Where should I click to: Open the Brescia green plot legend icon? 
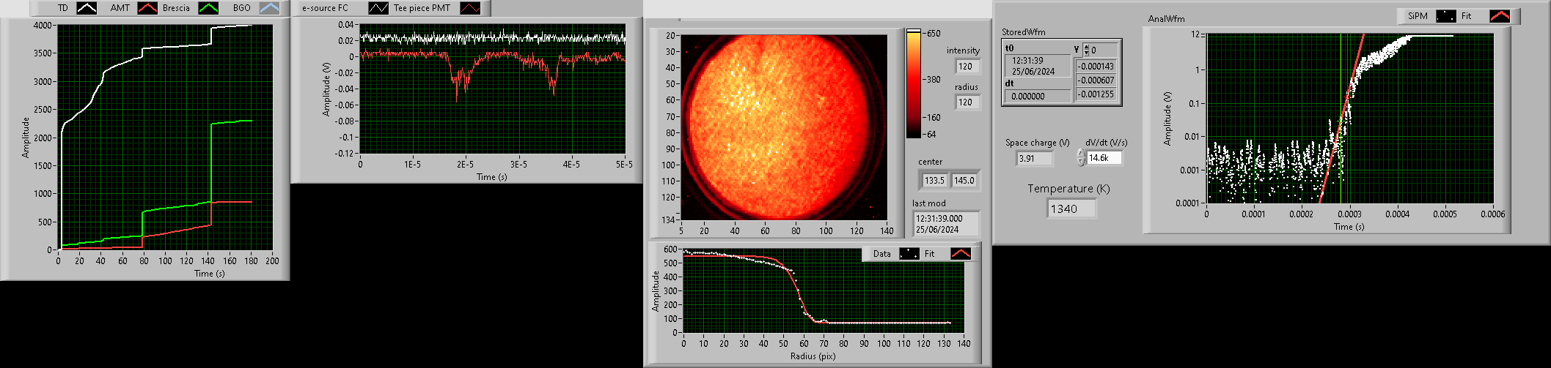209,8
